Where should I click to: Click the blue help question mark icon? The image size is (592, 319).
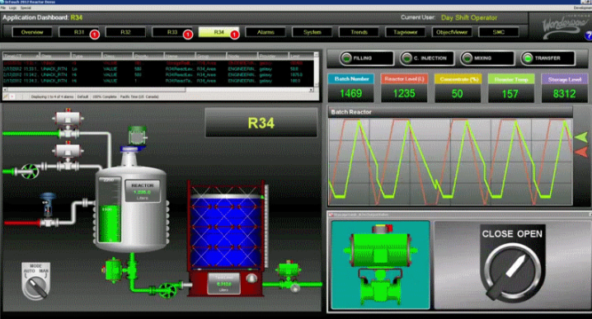pos(588,35)
